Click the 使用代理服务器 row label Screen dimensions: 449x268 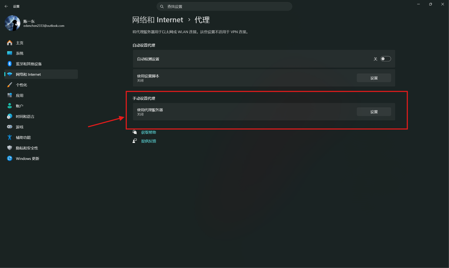coord(150,110)
